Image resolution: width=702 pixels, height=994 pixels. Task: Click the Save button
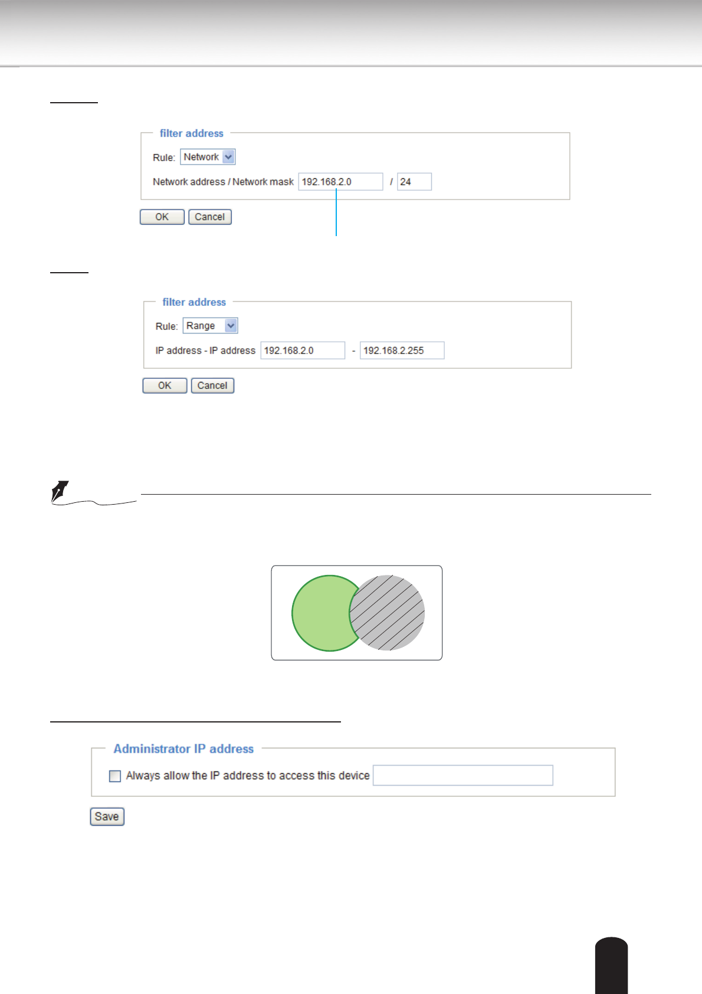coord(107,817)
